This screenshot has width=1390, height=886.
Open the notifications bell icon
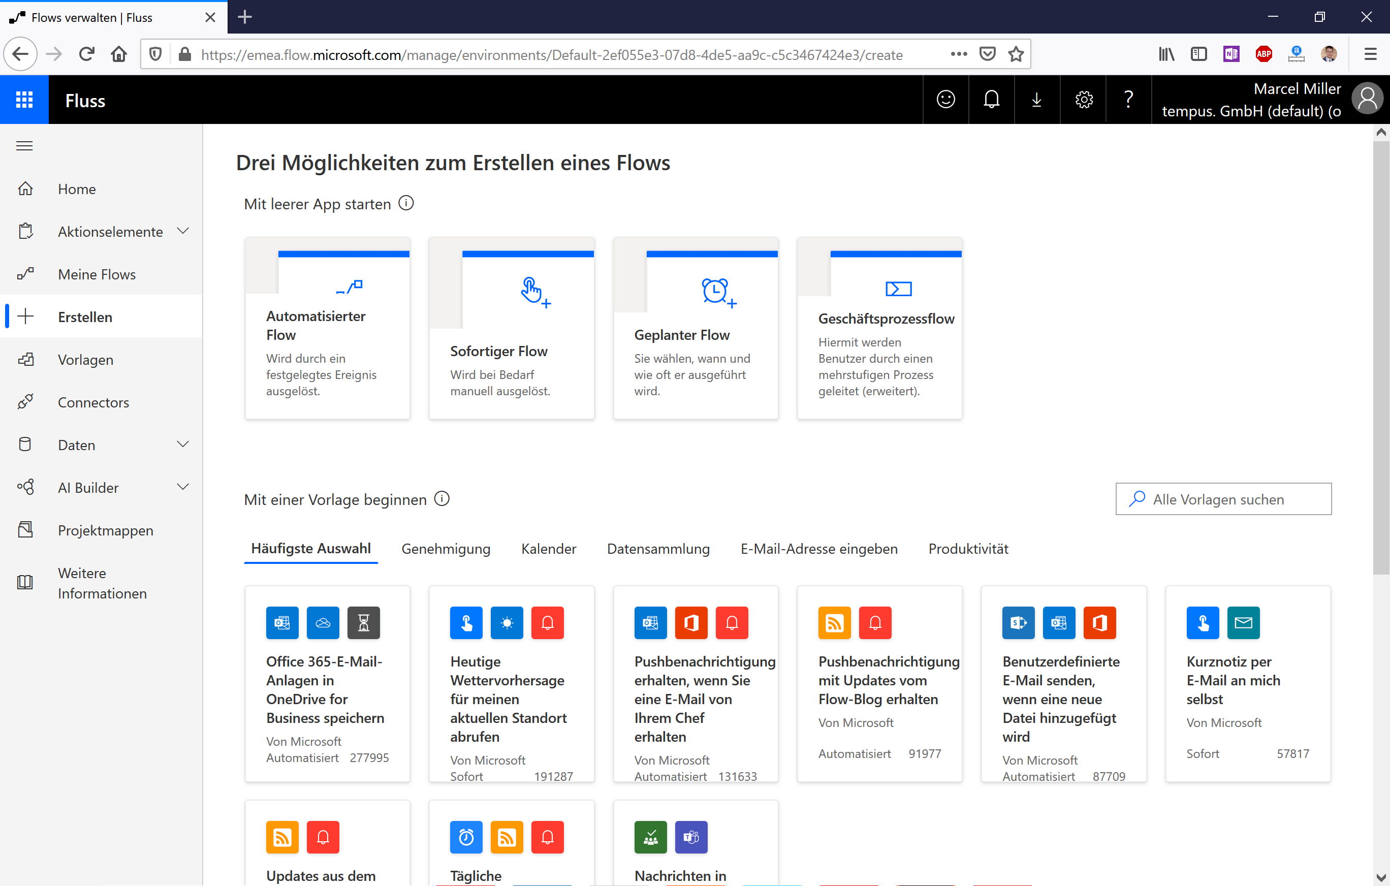[x=991, y=100]
